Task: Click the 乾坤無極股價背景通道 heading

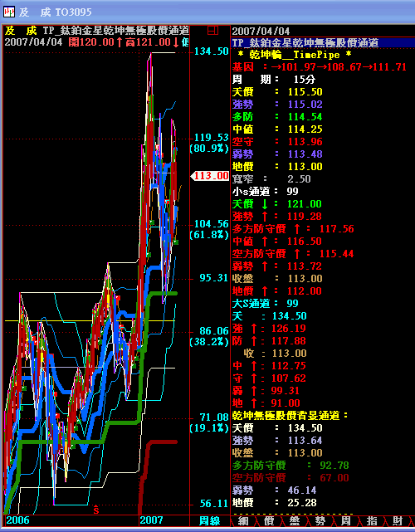Action: tap(290, 415)
